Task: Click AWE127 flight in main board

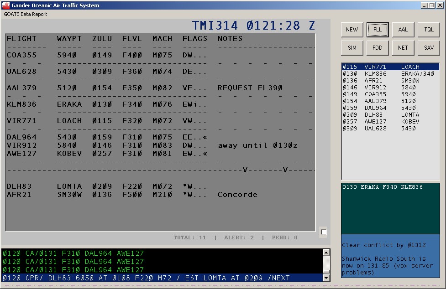Action: tap(21, 154)
